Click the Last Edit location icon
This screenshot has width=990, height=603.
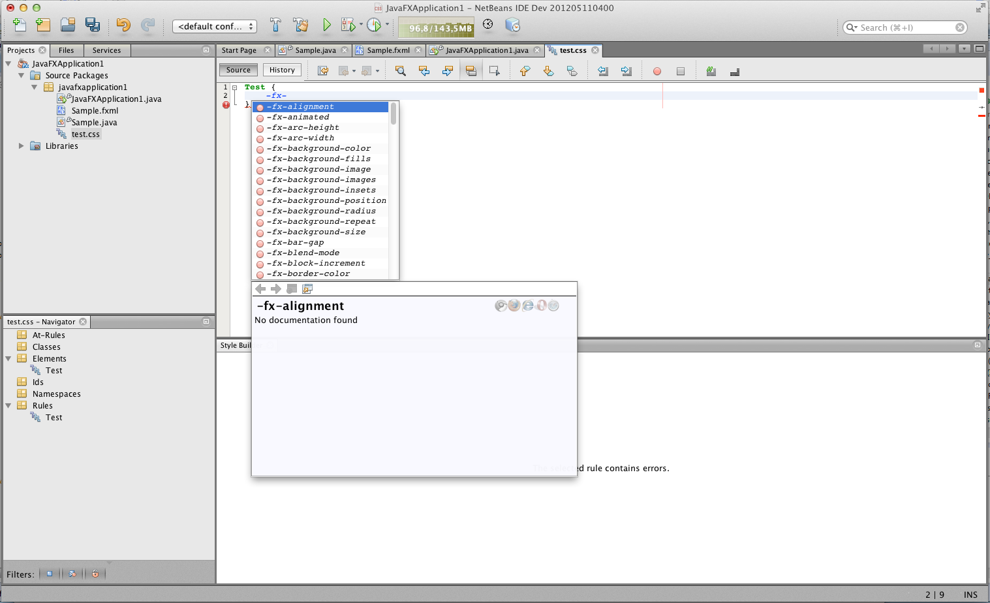point(323,70)
